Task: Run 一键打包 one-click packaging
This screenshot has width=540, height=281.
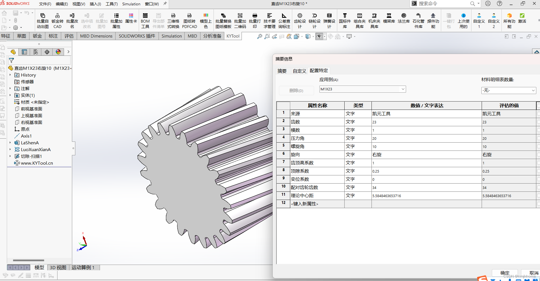Action: (x=449, y=20)
